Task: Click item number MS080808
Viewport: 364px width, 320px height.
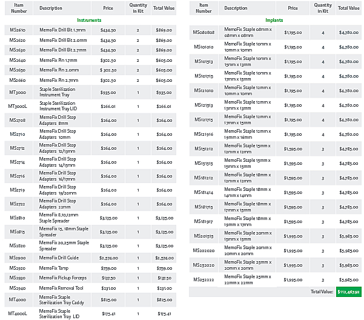Action: point(204,32)
